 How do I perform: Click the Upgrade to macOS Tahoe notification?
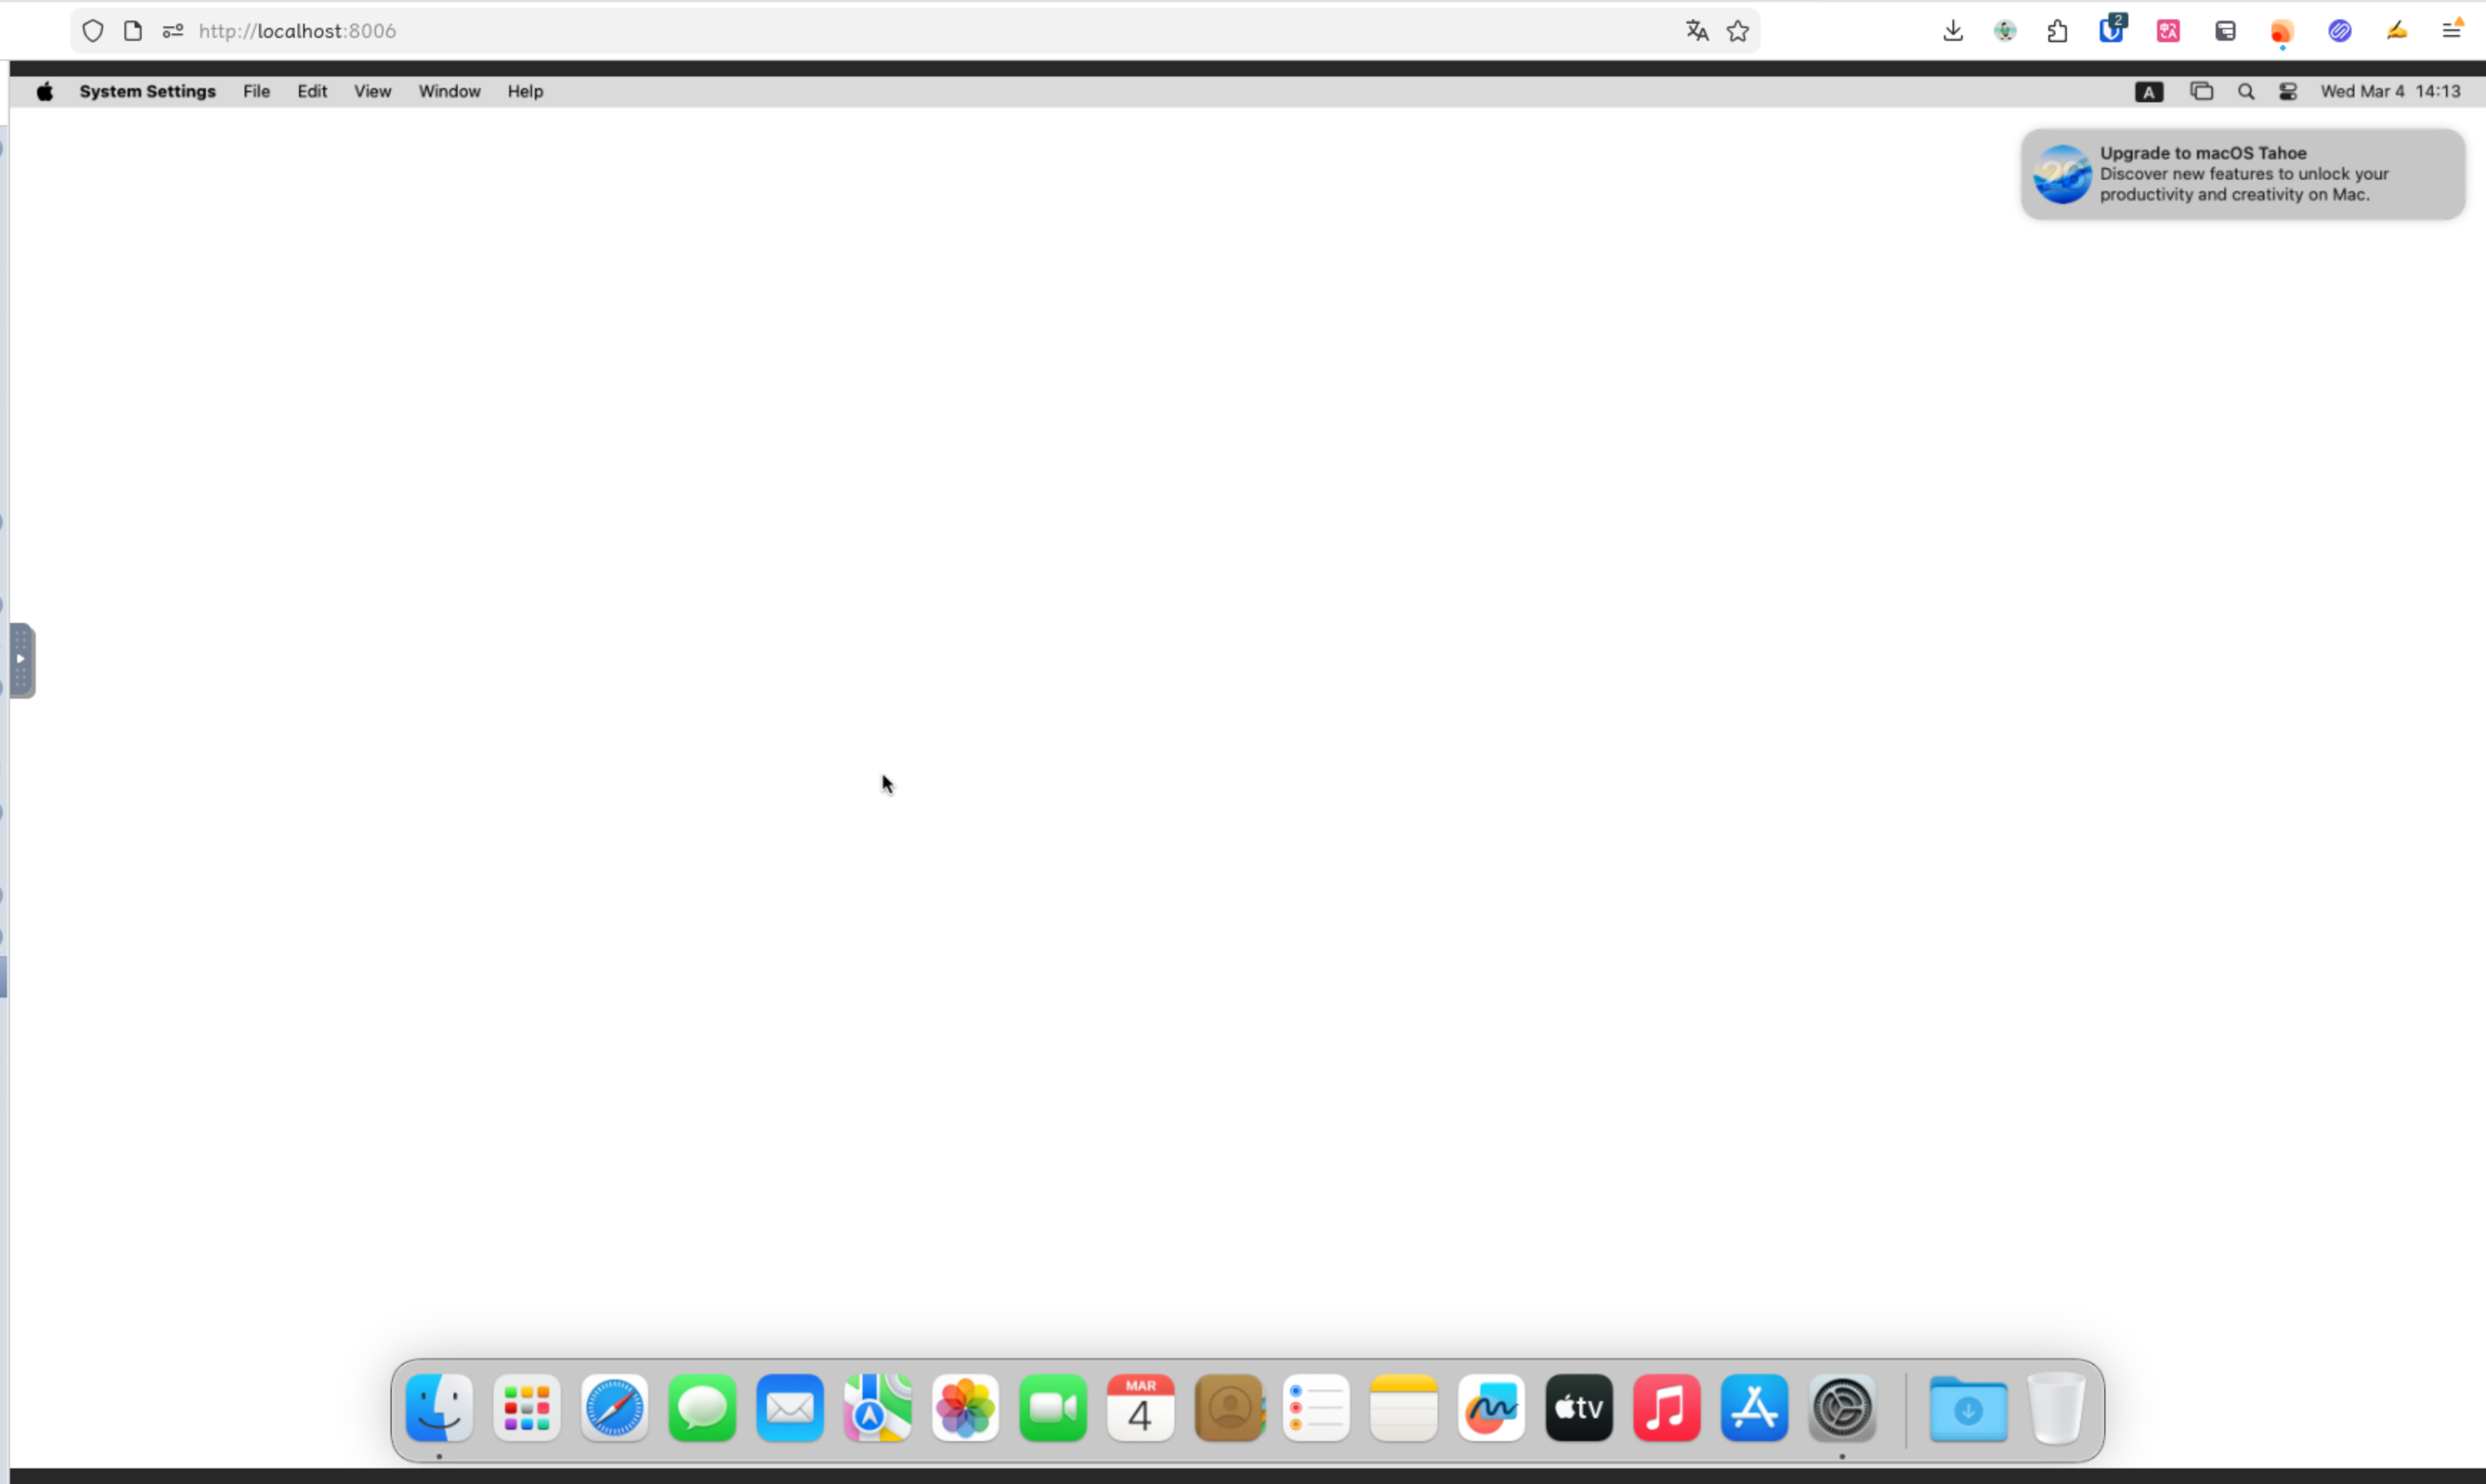pos(2242,174)
